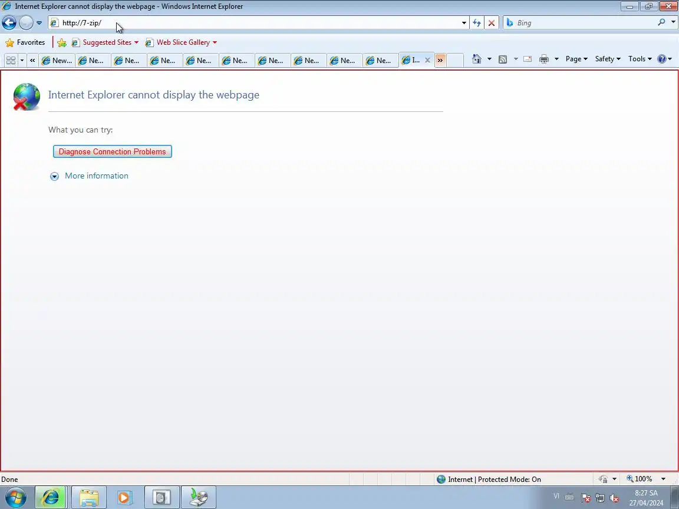Image resolution: width=679 pixels, height=509 pixels.
Task: Click the muted volume speaker icon
Action: pos(614,498)
